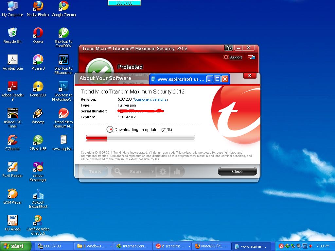Launch Adobe Reader 9 shortcut
The height and width of the screenshot is (251, 335).
click(13, 91)
